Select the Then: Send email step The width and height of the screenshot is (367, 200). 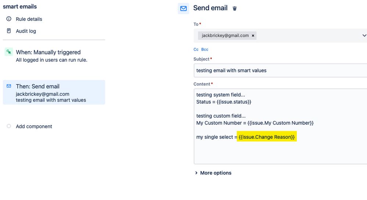coord(54,92)
